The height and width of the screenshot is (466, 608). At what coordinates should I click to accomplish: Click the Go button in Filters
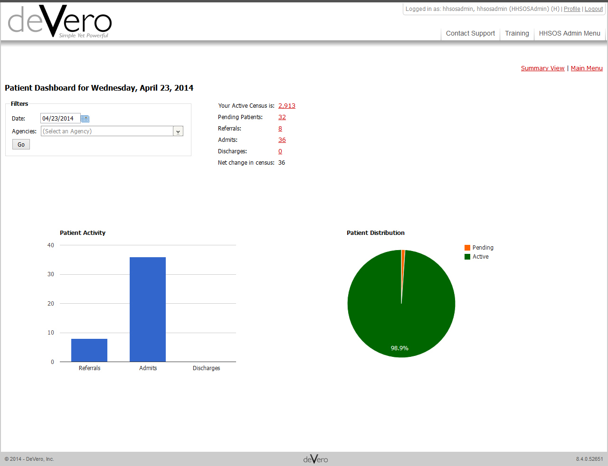coord(21,144)
